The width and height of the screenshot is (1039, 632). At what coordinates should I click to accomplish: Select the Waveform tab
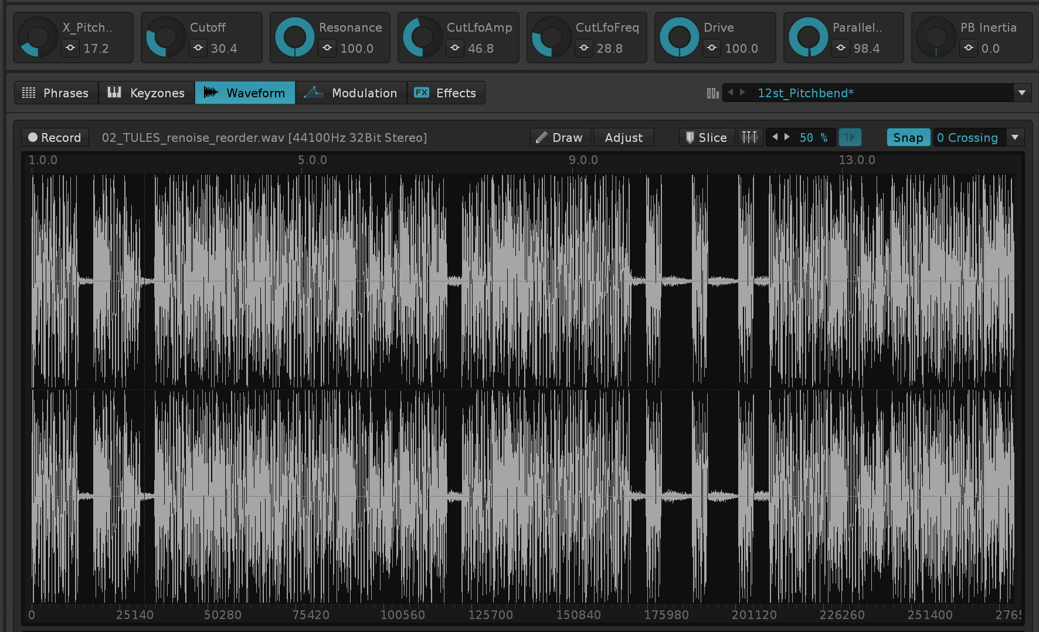[245, 93]
